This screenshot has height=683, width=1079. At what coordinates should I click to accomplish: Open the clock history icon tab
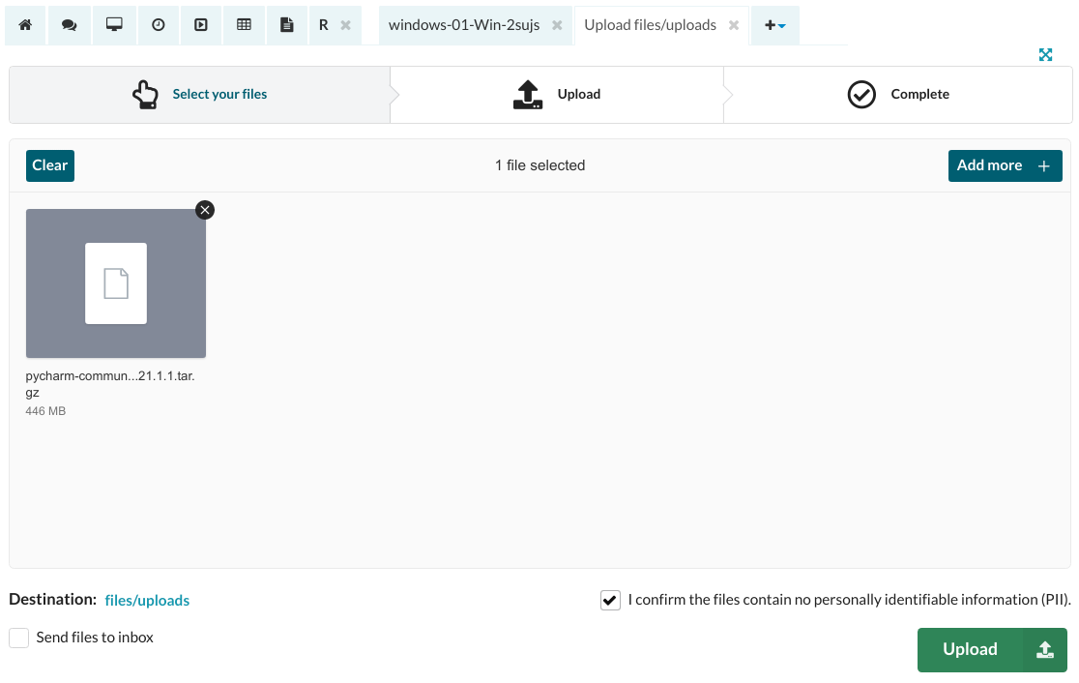pos(158,25)
